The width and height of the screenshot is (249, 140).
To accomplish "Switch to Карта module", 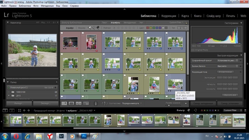I will tap(185, 16).
